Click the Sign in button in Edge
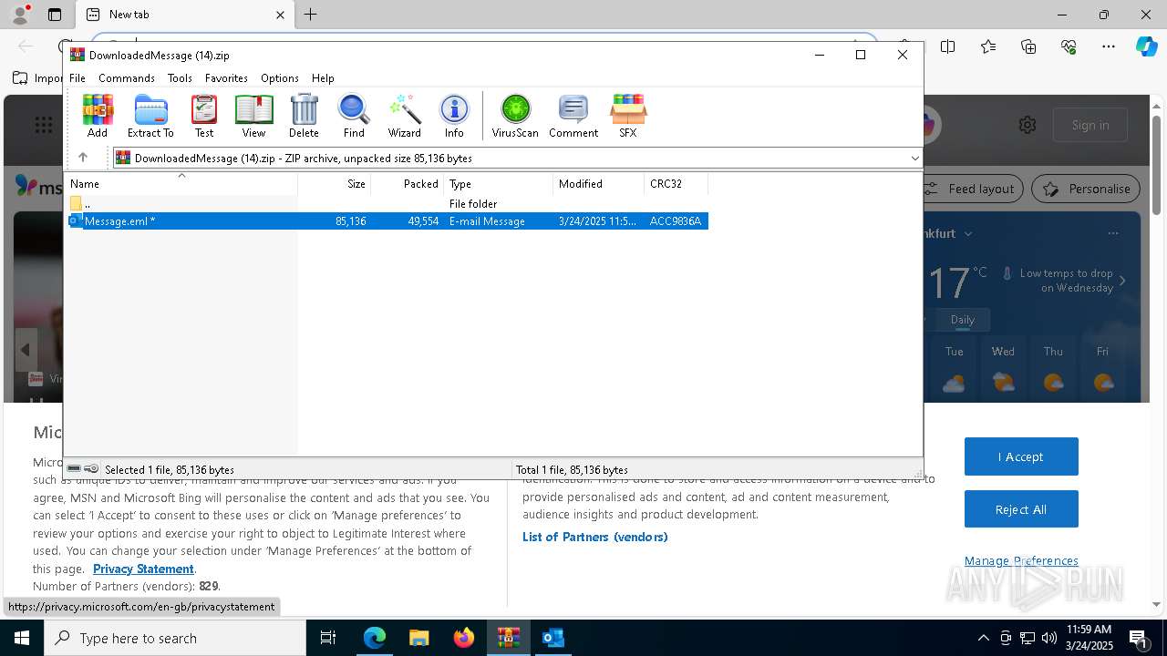Image resolution: width=1167 pixels, height=656 pixels. [1090, 125]
